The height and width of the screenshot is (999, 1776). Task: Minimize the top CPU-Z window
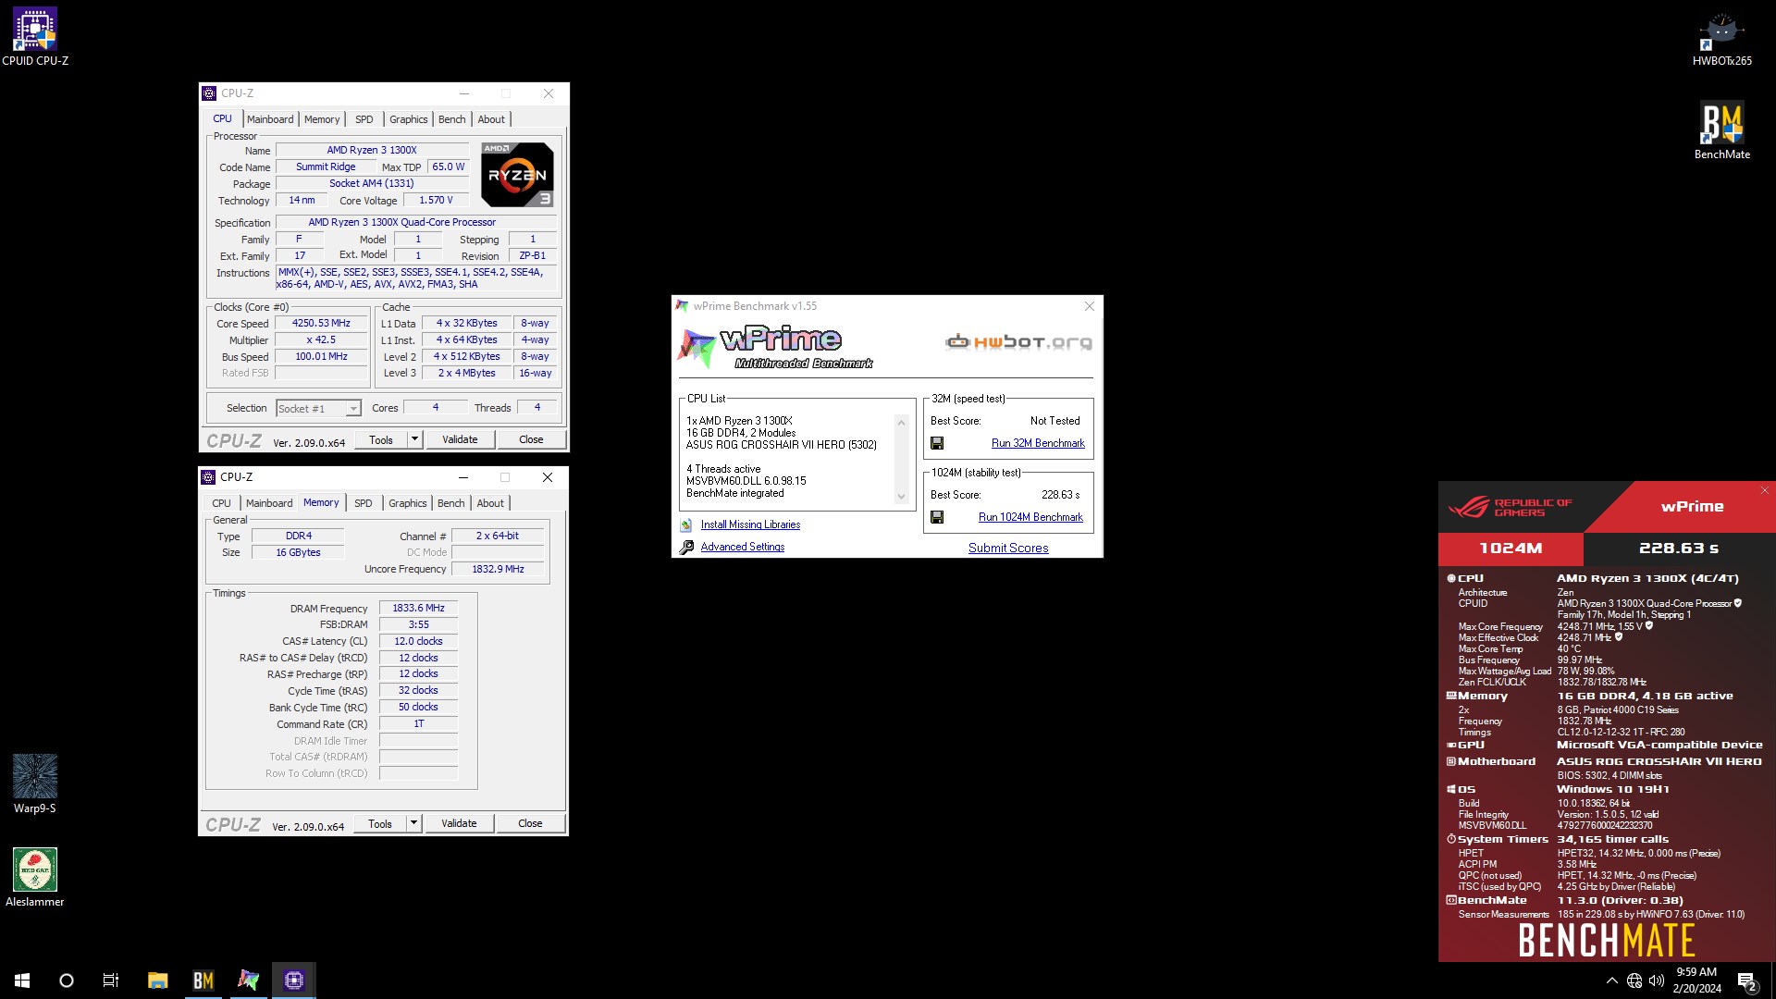(464, 93)
